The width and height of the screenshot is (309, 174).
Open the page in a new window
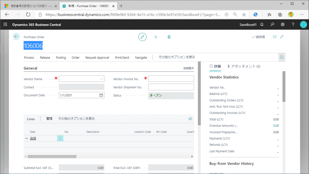click(275, 37)
